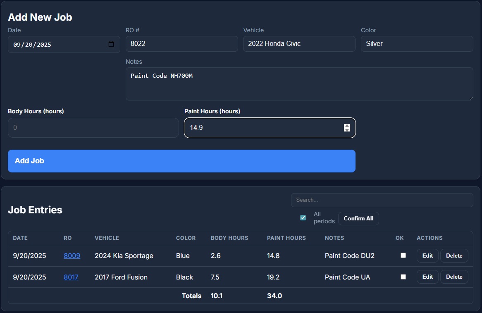Edit the Ford Fusion job entry
This screenshot has height=313, width=482.
(427, 277)
